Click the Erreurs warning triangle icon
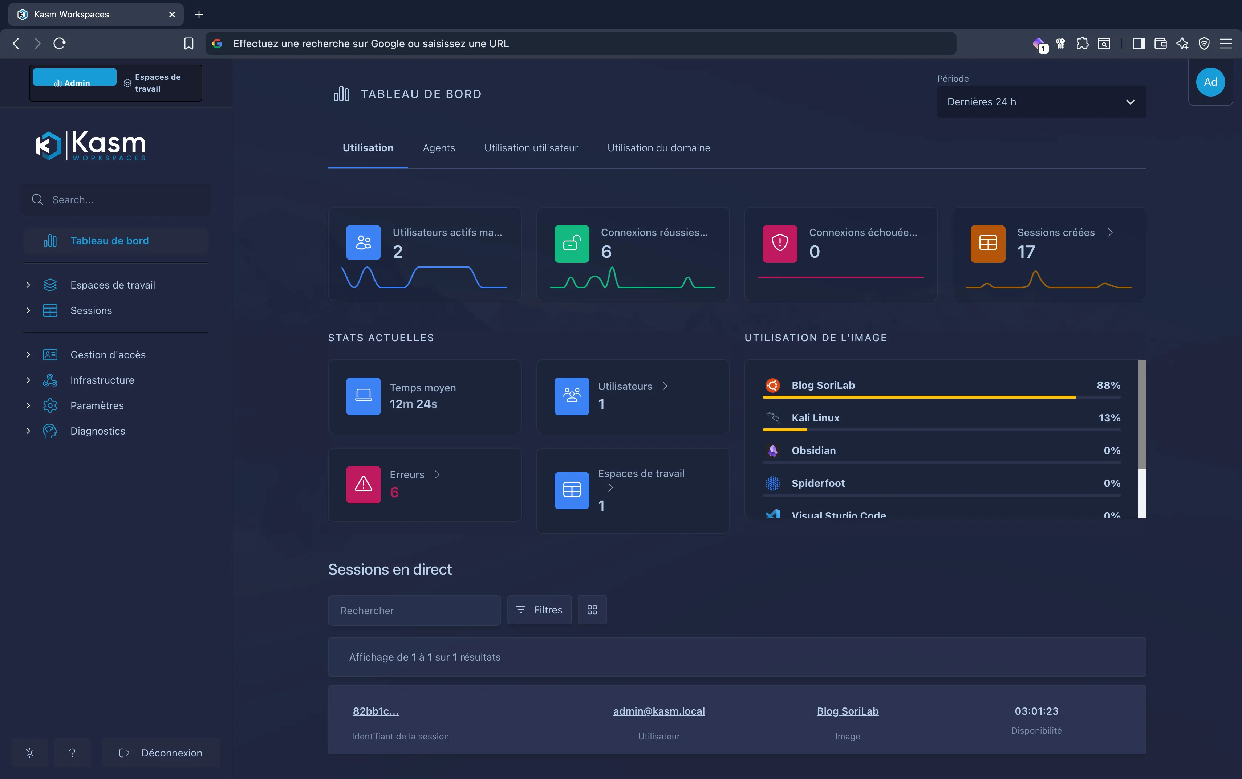The image size is (1242, 779). (363, 484)
